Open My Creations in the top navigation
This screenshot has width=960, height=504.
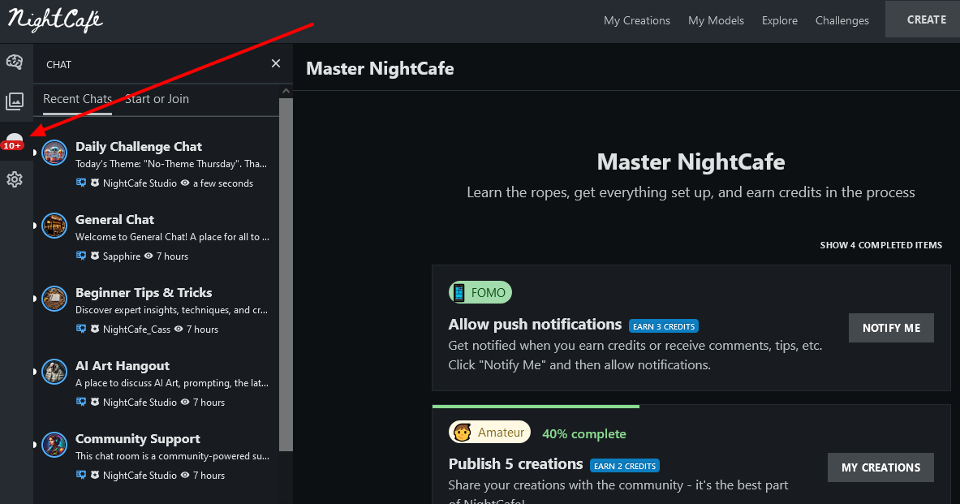637,20
